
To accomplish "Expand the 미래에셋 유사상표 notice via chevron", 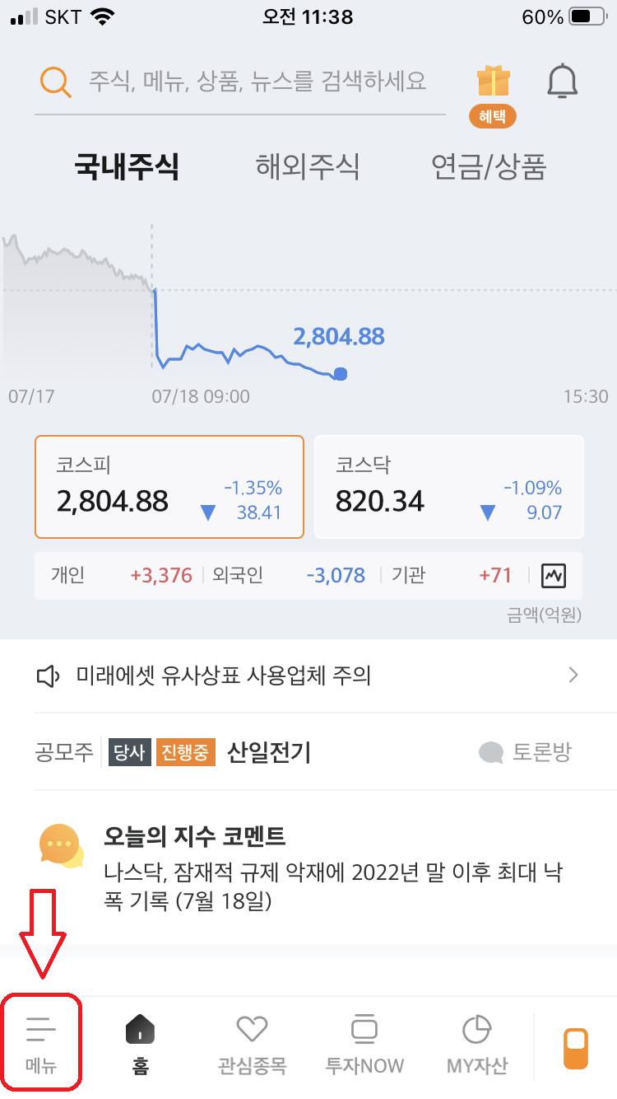I will click(574, 675).
